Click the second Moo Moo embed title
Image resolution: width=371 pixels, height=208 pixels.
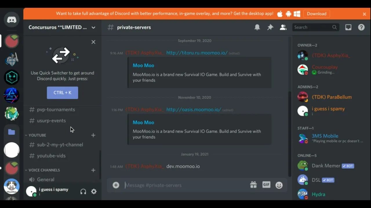pyautogui.click(x=143, y=122)
